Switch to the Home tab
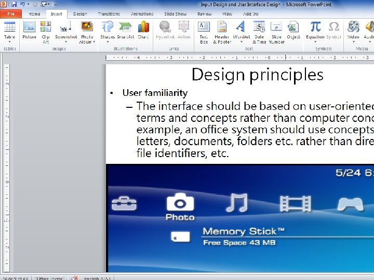Image resolution: width=374 pixels, height=280 pixels. pos(34,14)
